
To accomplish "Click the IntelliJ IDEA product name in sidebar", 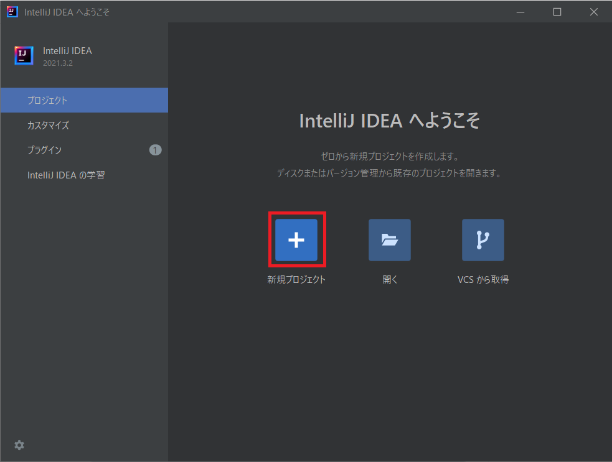I will (67, 51).
